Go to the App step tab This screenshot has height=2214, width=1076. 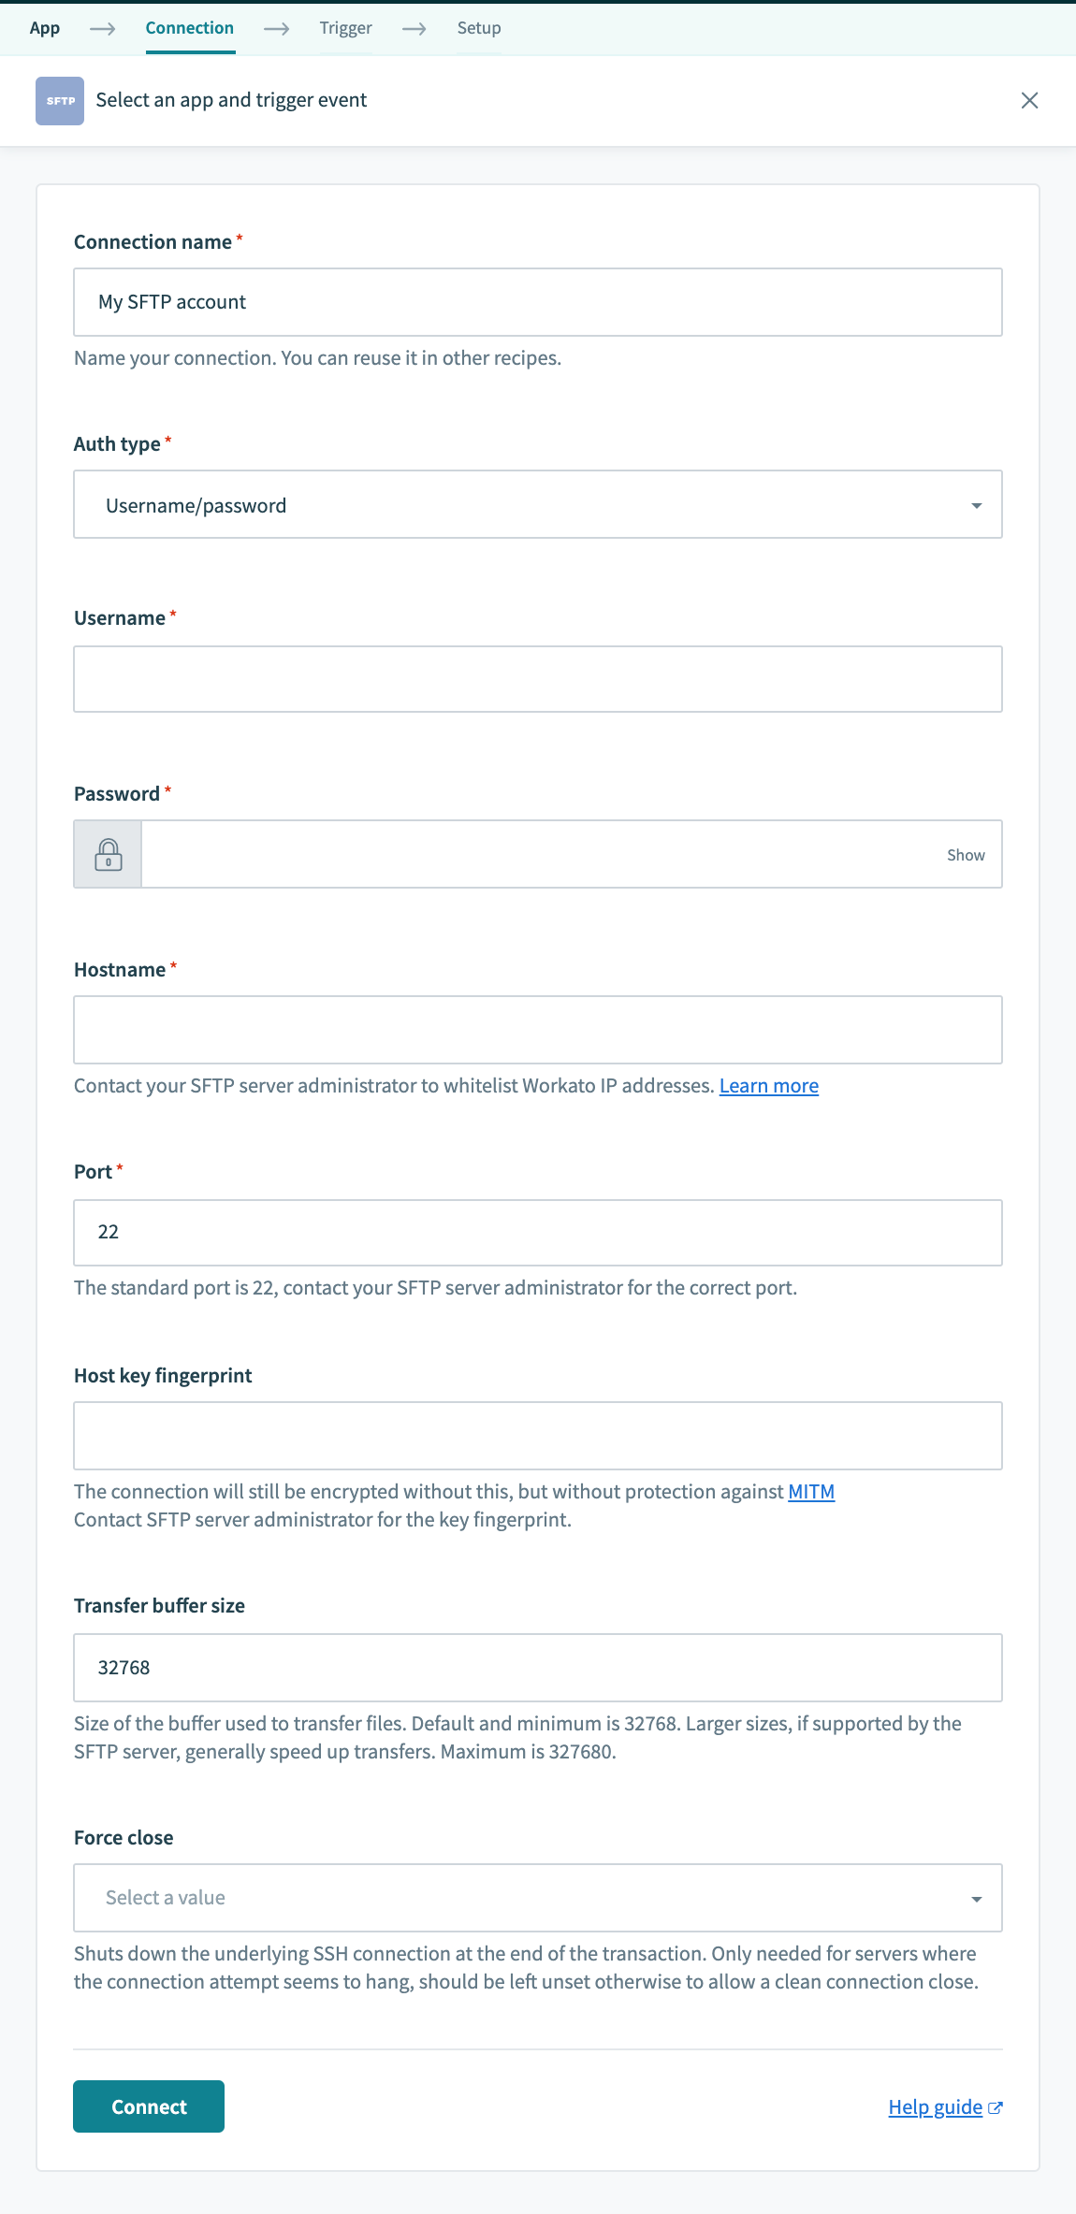point(45,28)
